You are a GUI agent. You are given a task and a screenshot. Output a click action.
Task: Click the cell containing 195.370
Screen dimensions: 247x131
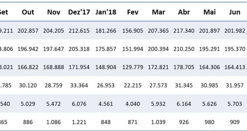234,49
